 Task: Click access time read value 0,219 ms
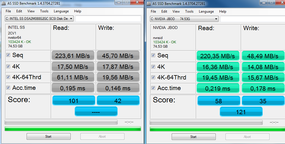click(218, 89)
